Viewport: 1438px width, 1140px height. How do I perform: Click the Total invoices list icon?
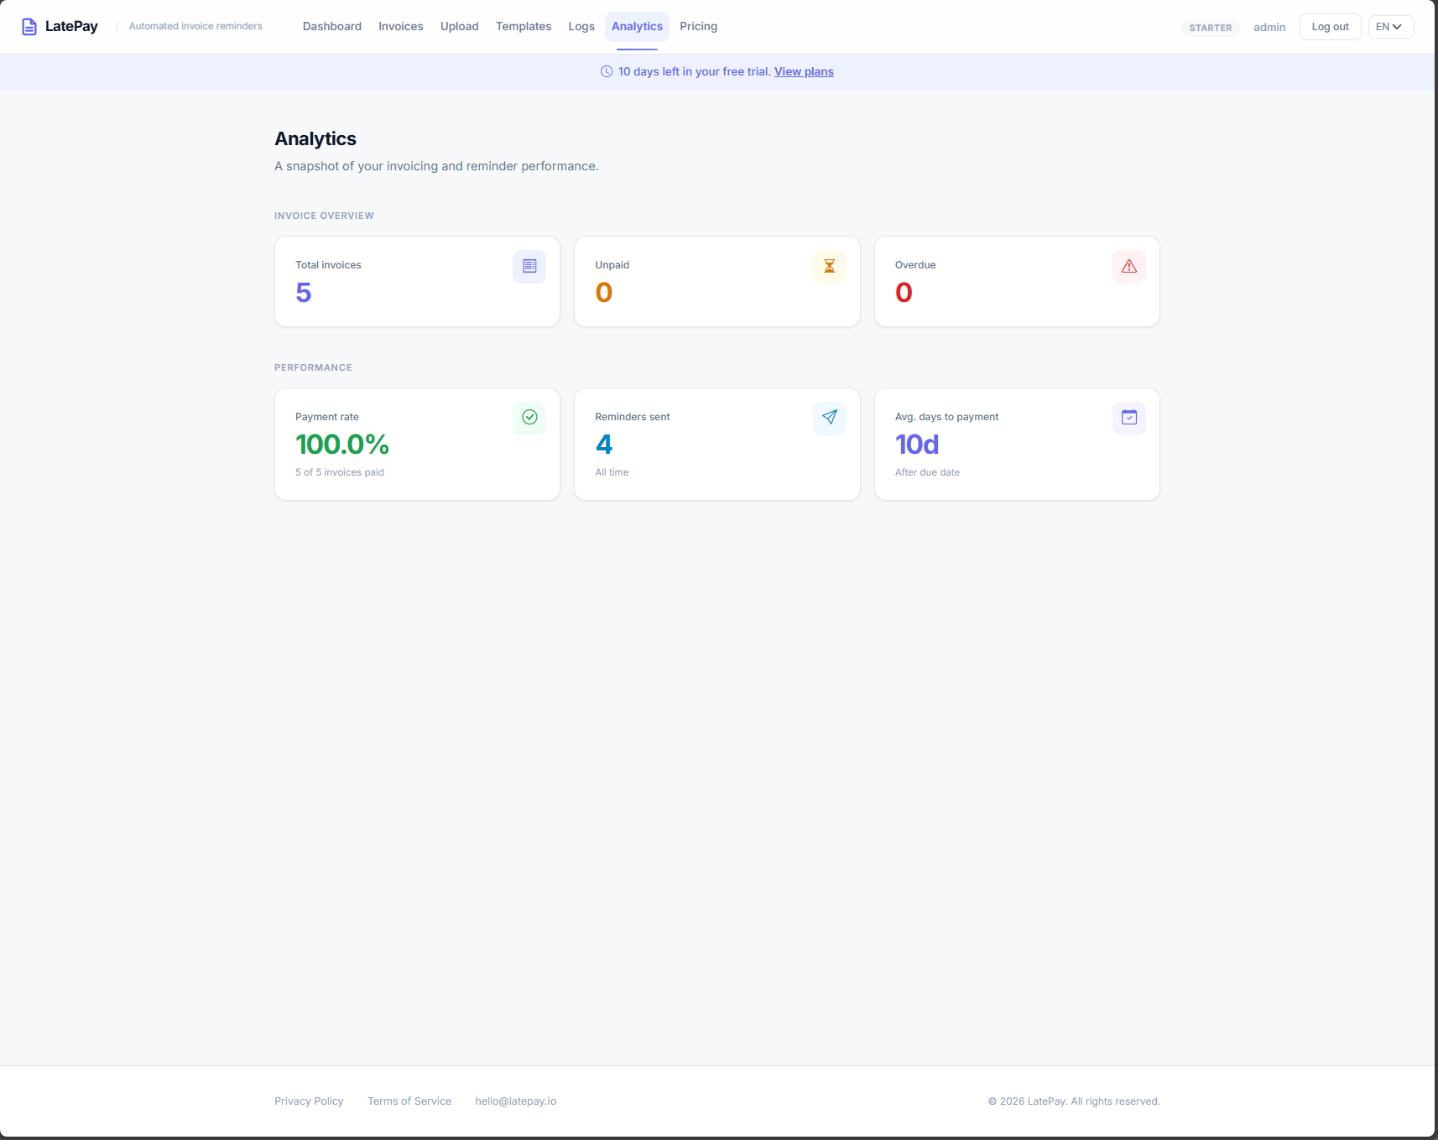pyautogui.click(x=529, y=266)
